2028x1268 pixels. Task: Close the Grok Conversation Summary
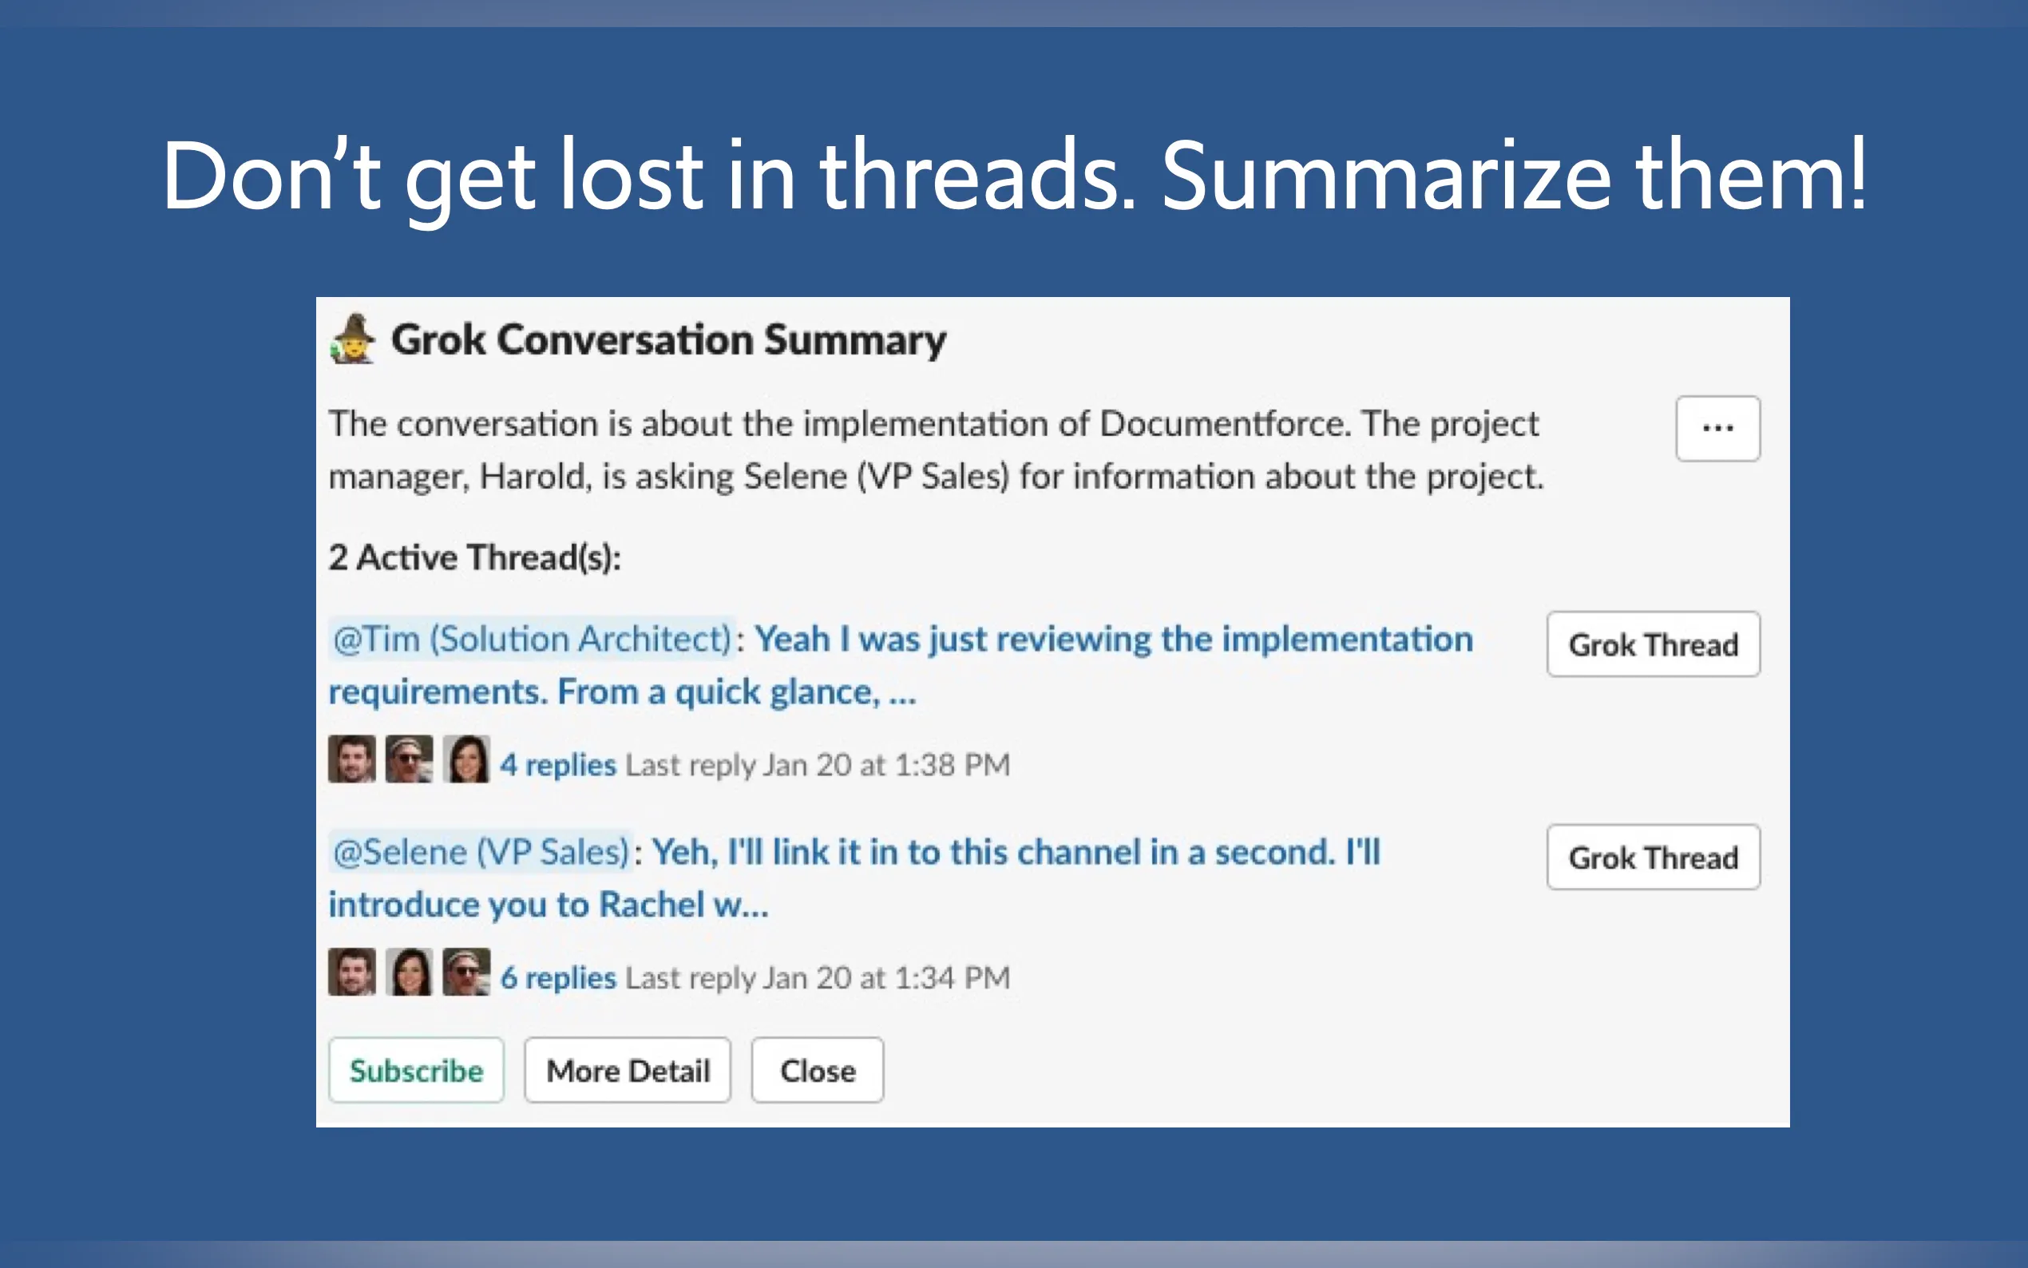[x=818, y=1070]
